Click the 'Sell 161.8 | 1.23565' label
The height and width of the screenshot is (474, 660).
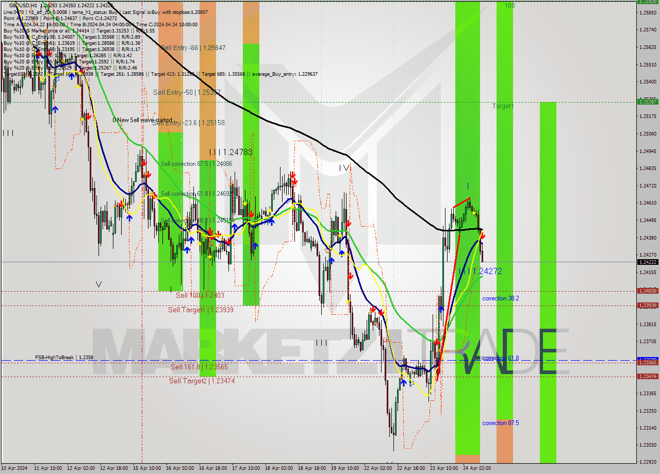click(199, 367)
